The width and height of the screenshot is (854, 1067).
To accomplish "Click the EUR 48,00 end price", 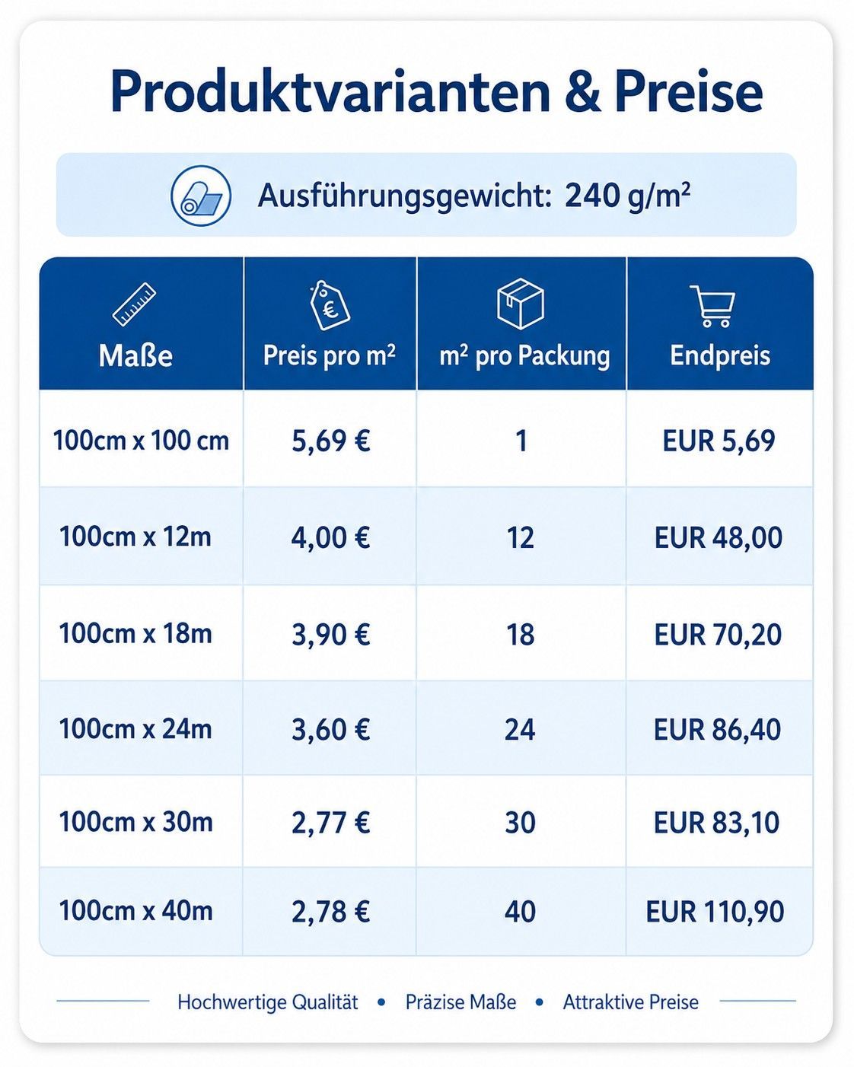I will click(x=719, y=538).
